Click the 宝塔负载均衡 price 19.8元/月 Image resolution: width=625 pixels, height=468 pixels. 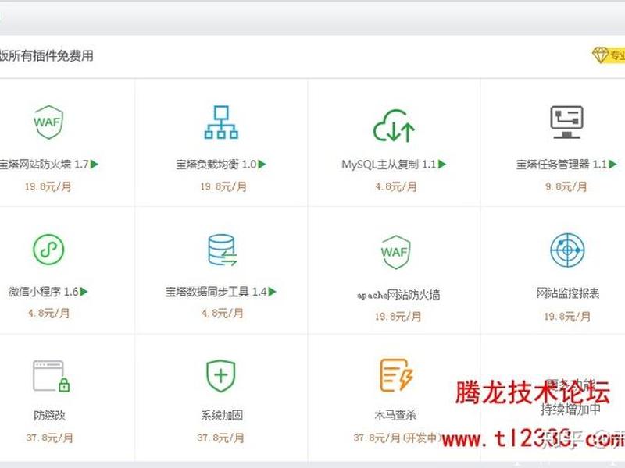[x=223, y=186]
